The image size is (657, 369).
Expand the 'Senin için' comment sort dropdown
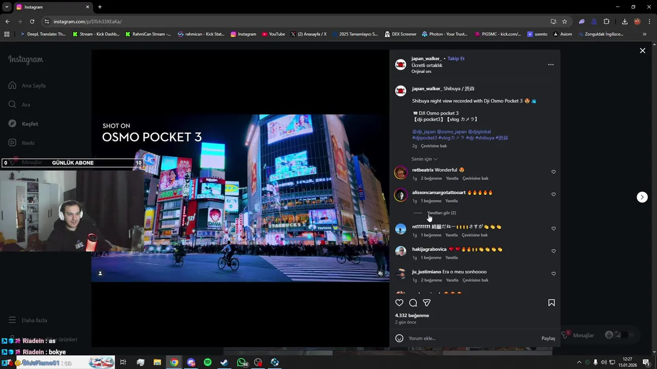point(424,159)
